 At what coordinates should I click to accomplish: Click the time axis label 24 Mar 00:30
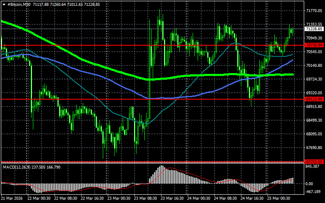198,198
